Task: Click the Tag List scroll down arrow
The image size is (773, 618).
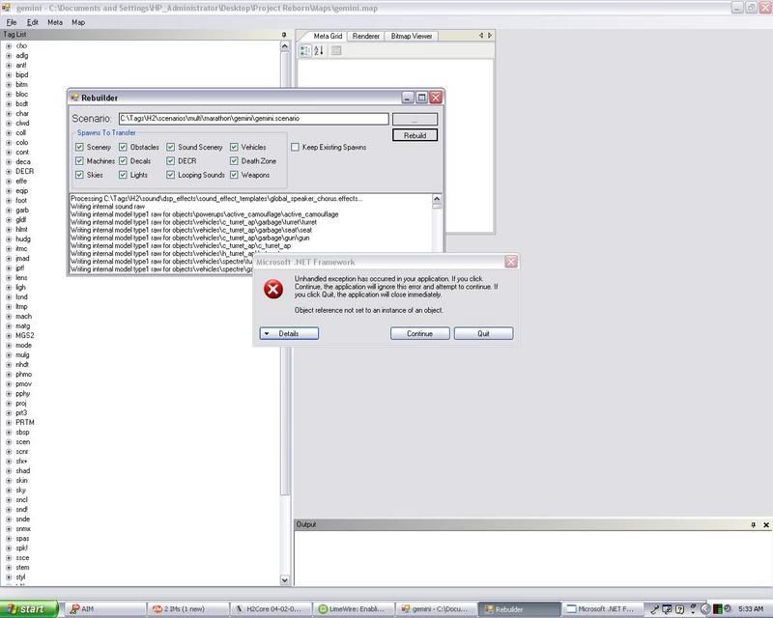Action: pyautogui.click(x=284, y=580)
